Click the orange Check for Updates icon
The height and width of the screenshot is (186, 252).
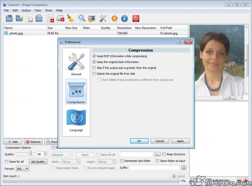pos(114,18)
